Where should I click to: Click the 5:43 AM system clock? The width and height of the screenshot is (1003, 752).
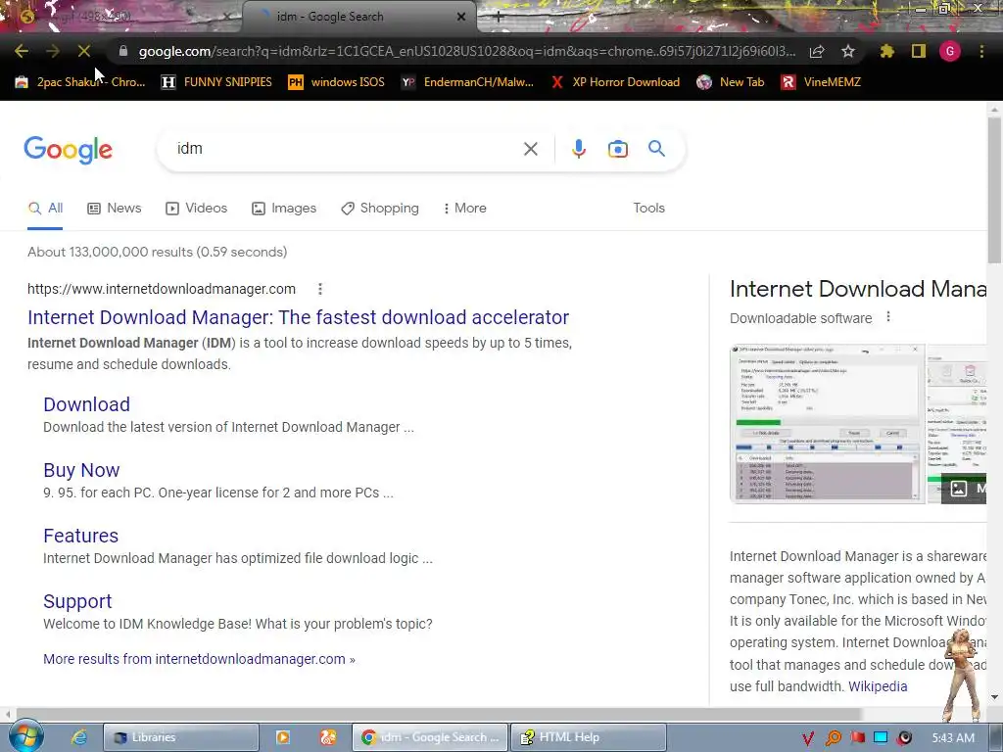pyautogui.click(x=953, y=738)
